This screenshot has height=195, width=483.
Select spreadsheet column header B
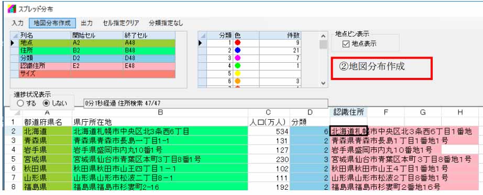[160, 112]
